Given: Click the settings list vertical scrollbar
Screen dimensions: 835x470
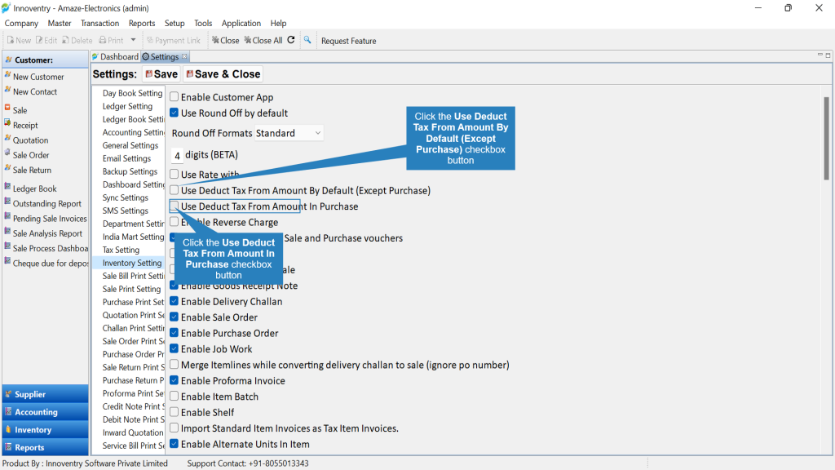Looking at the screenshot, I should 826,139.
